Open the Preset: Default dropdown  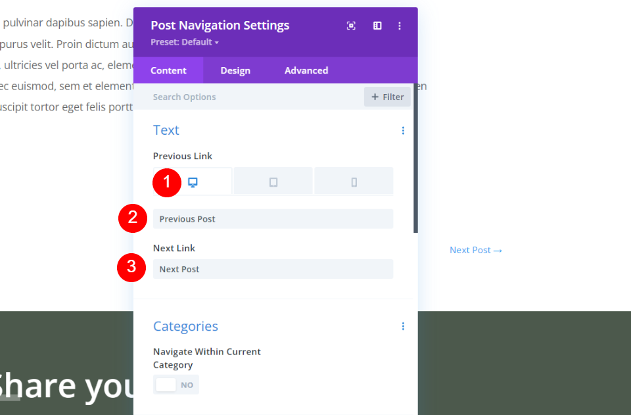click(x=185, y=42)
